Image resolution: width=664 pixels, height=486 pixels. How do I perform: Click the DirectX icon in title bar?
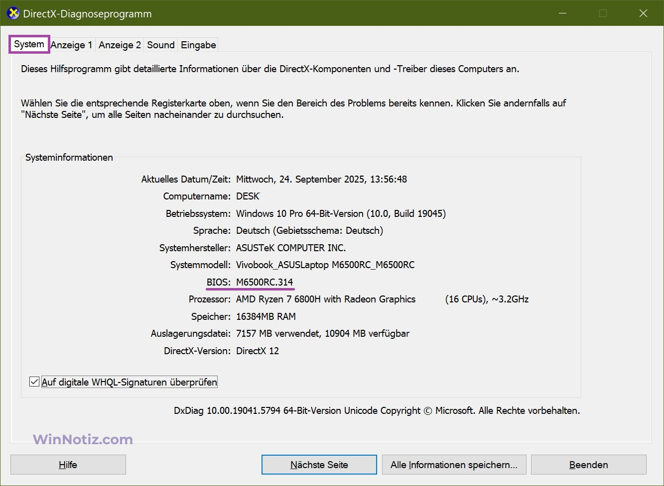pyautogui.click(x=13, y=13)
